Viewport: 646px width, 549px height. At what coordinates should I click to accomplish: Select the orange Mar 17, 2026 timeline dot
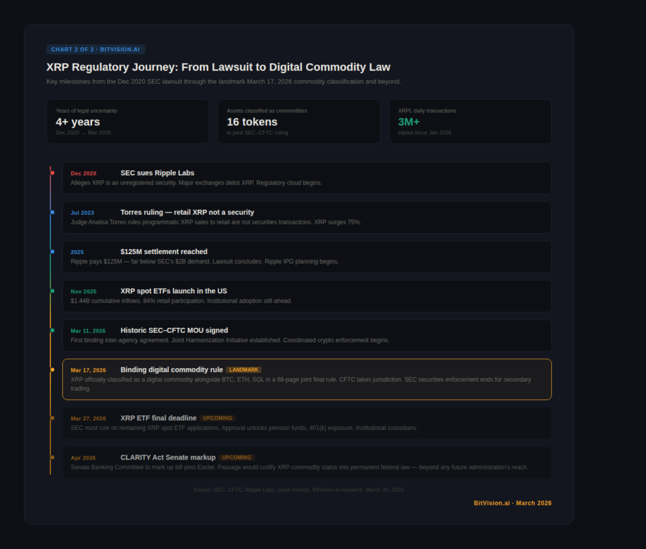[52, 370]
